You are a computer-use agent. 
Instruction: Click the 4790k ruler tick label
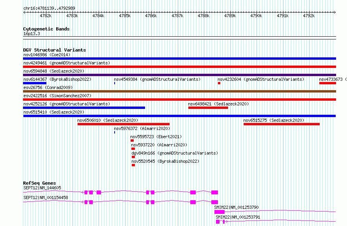[256, 16]
